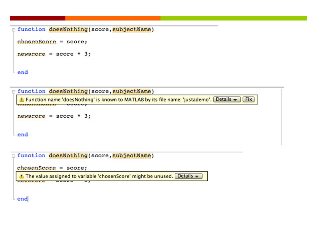Click warning icon beside 'The value assigned' message

pyautogui.click(x=21, y=176)
